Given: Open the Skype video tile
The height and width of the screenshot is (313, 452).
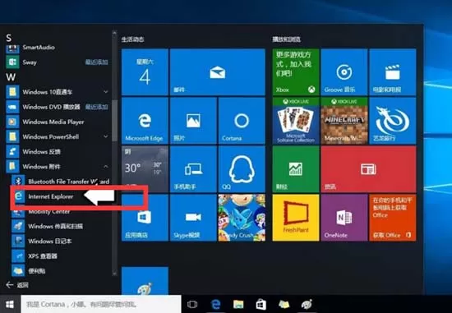Looking at the screenshot, I should [x=193, y=218].
